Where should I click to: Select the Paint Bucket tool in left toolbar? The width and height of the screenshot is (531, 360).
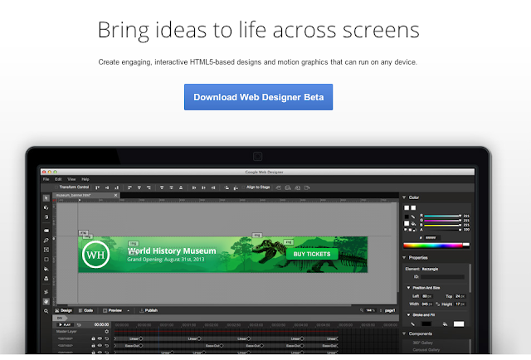(46, 270)
